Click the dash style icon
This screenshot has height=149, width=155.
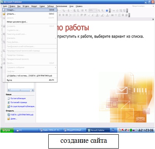(x=116, y=15)
